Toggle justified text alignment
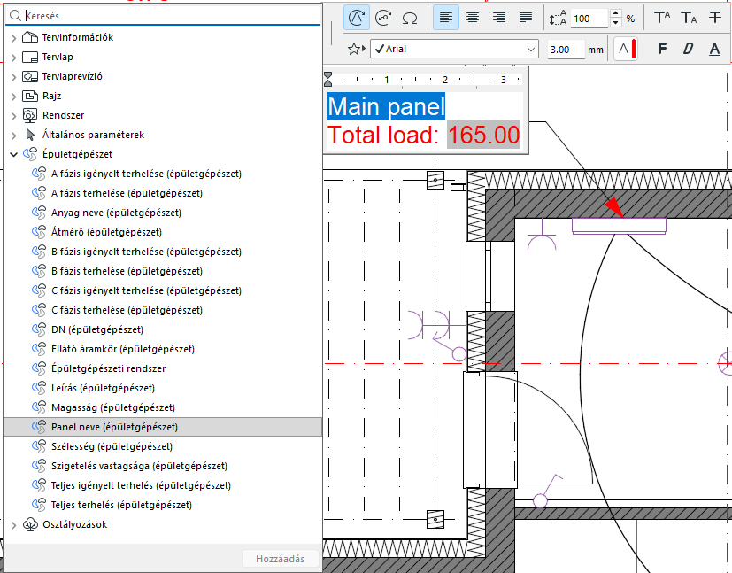 point(526,19)
